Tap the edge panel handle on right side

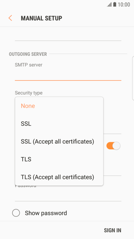click(x=133, y=78)
